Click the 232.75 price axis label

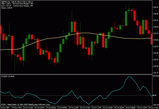[156, 73]
